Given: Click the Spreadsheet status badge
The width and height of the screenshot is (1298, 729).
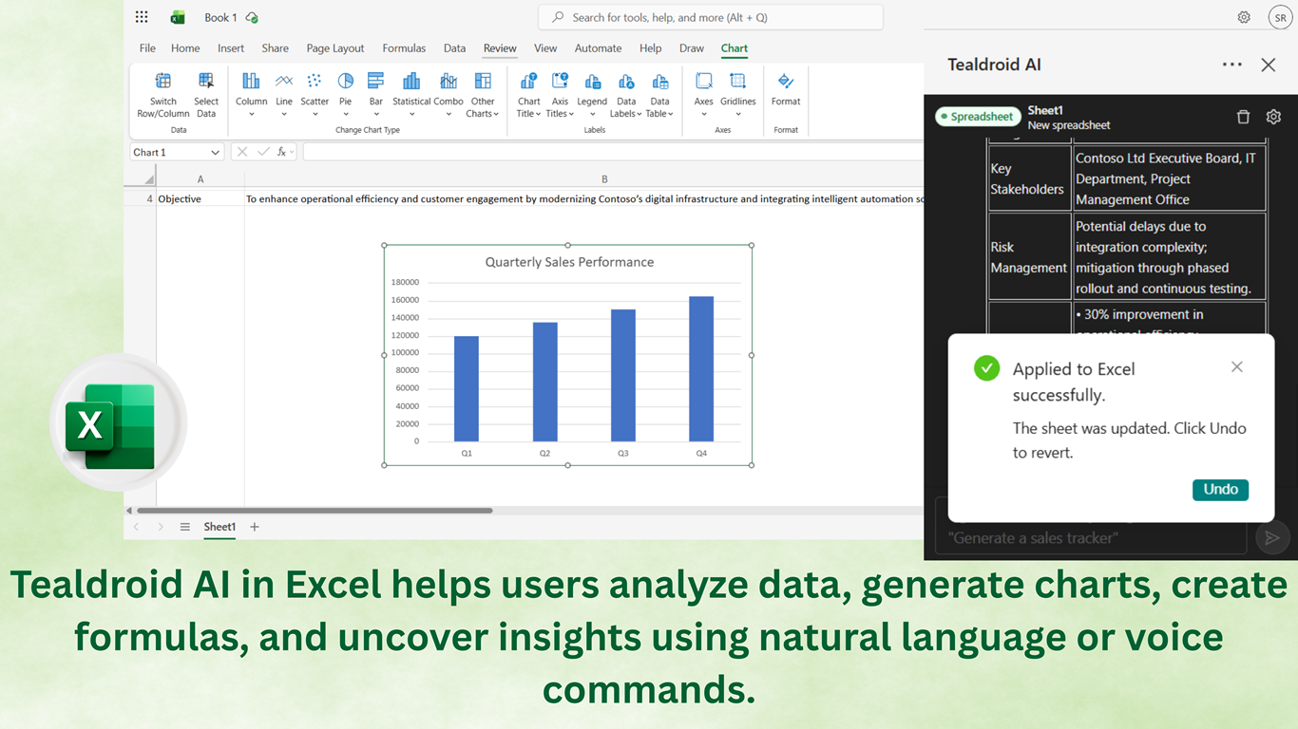Looking at the screenshot, I should 978,117.
